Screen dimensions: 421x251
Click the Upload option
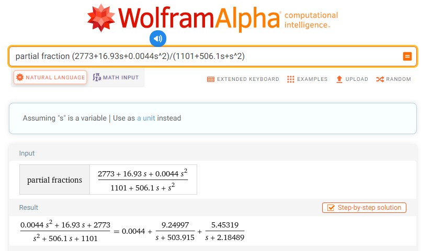352,79
